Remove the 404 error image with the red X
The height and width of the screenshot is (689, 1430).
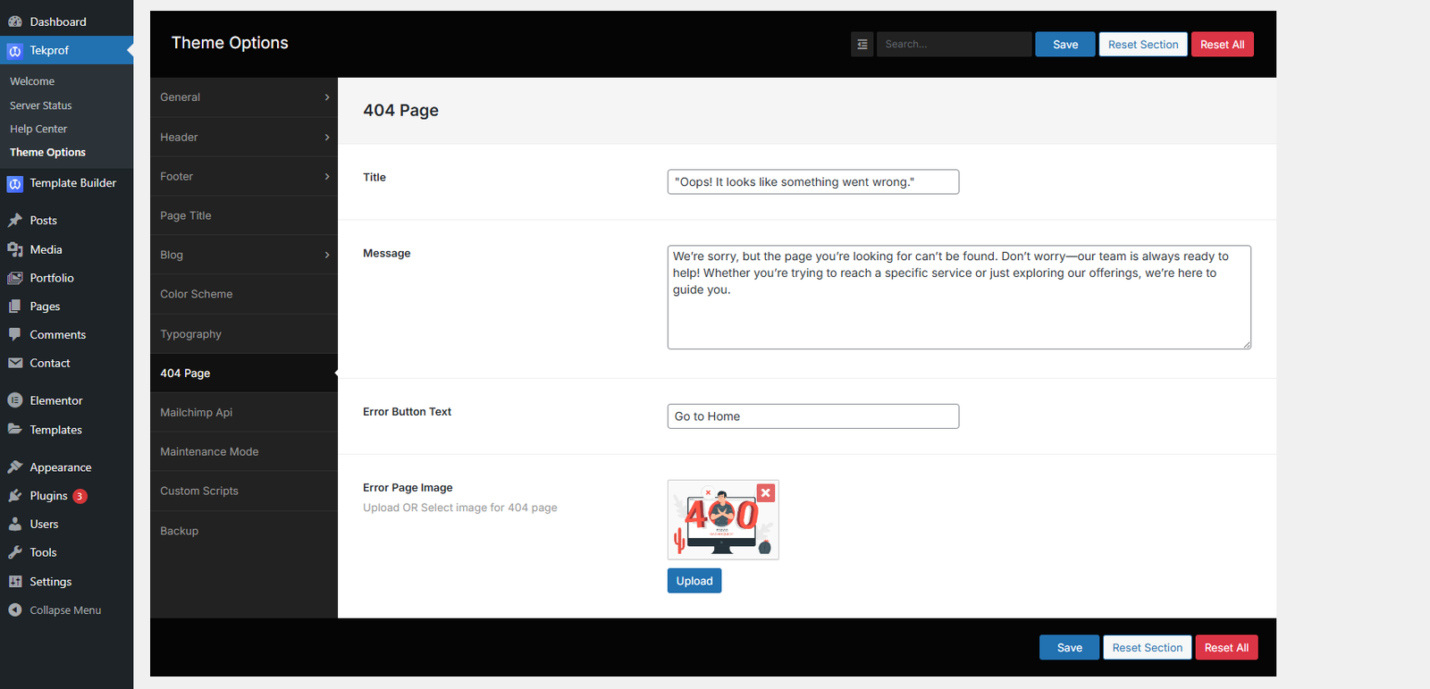point(765,493)
